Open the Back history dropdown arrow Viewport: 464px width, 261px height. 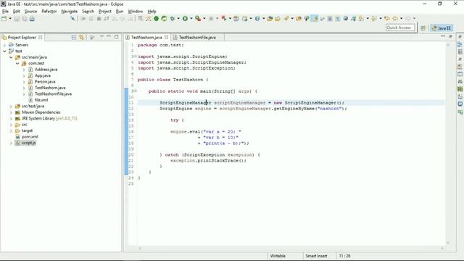tap(401, 19)
